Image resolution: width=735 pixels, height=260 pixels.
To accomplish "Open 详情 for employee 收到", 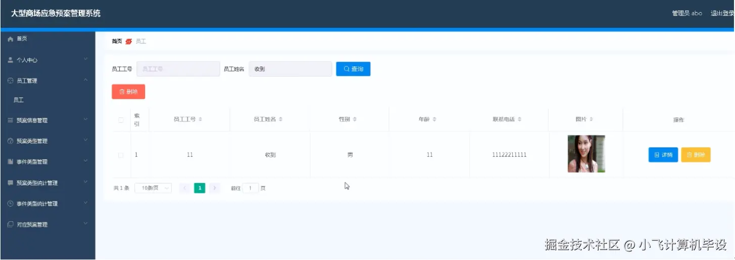I will tap(663, 155).
